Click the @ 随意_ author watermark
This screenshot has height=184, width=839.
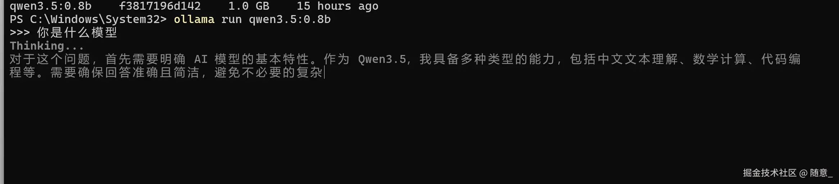816,173
